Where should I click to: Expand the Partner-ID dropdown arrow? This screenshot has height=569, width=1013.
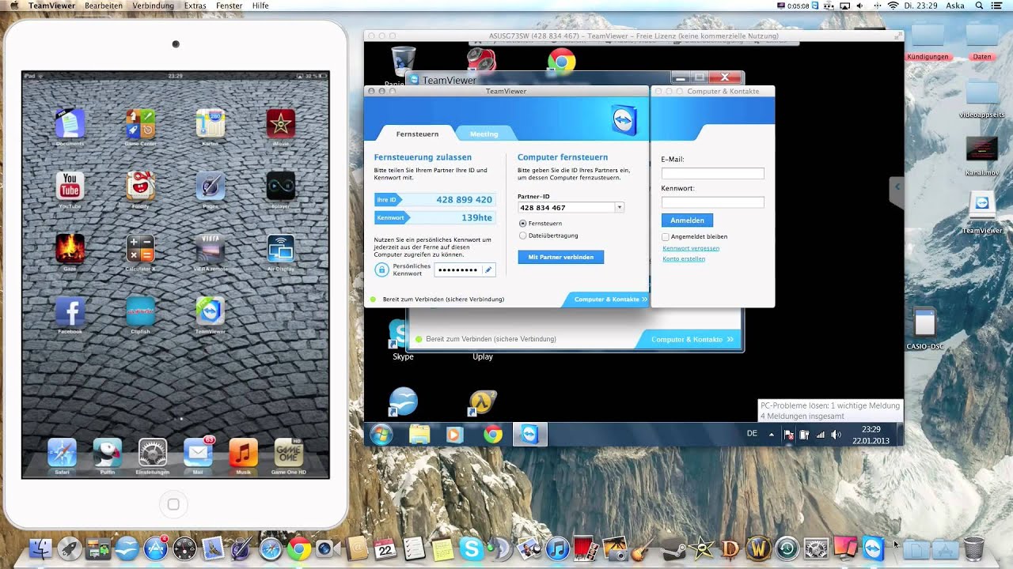(620, 207)
